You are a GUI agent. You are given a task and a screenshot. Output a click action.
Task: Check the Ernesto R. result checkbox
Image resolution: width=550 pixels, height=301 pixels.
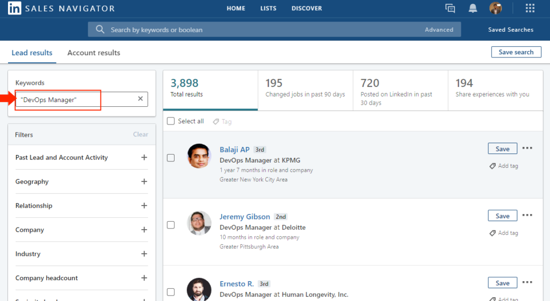[x=171, y=292]
